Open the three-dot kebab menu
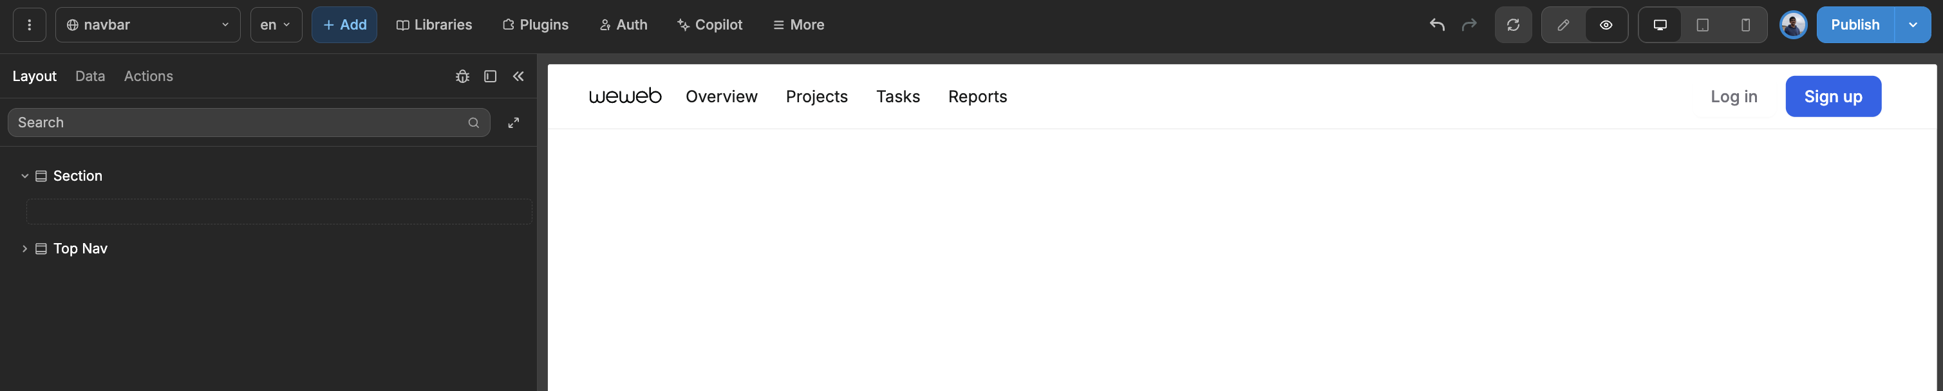Screen dimensions: 1943x391 point(30,24)
